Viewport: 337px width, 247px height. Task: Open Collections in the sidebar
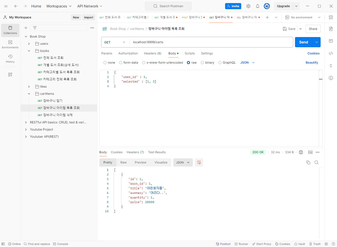[10, 30]
